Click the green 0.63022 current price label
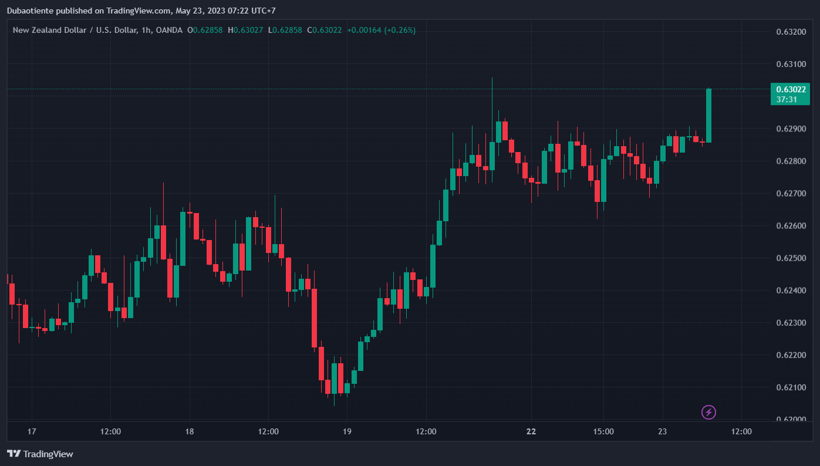 [790, 89]
